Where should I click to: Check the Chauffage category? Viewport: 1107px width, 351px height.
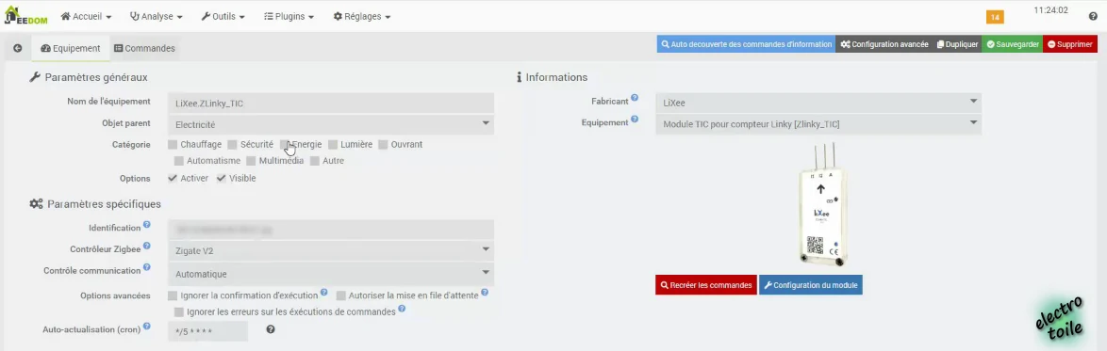click(x=173, y=145)
